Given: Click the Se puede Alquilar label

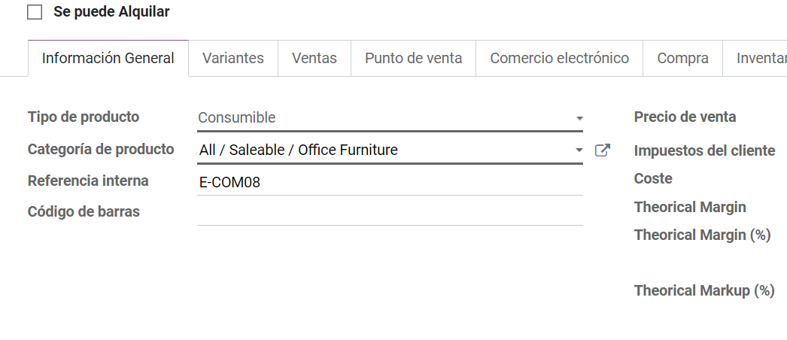Looking at the screenshot, I should click(111, 12).
